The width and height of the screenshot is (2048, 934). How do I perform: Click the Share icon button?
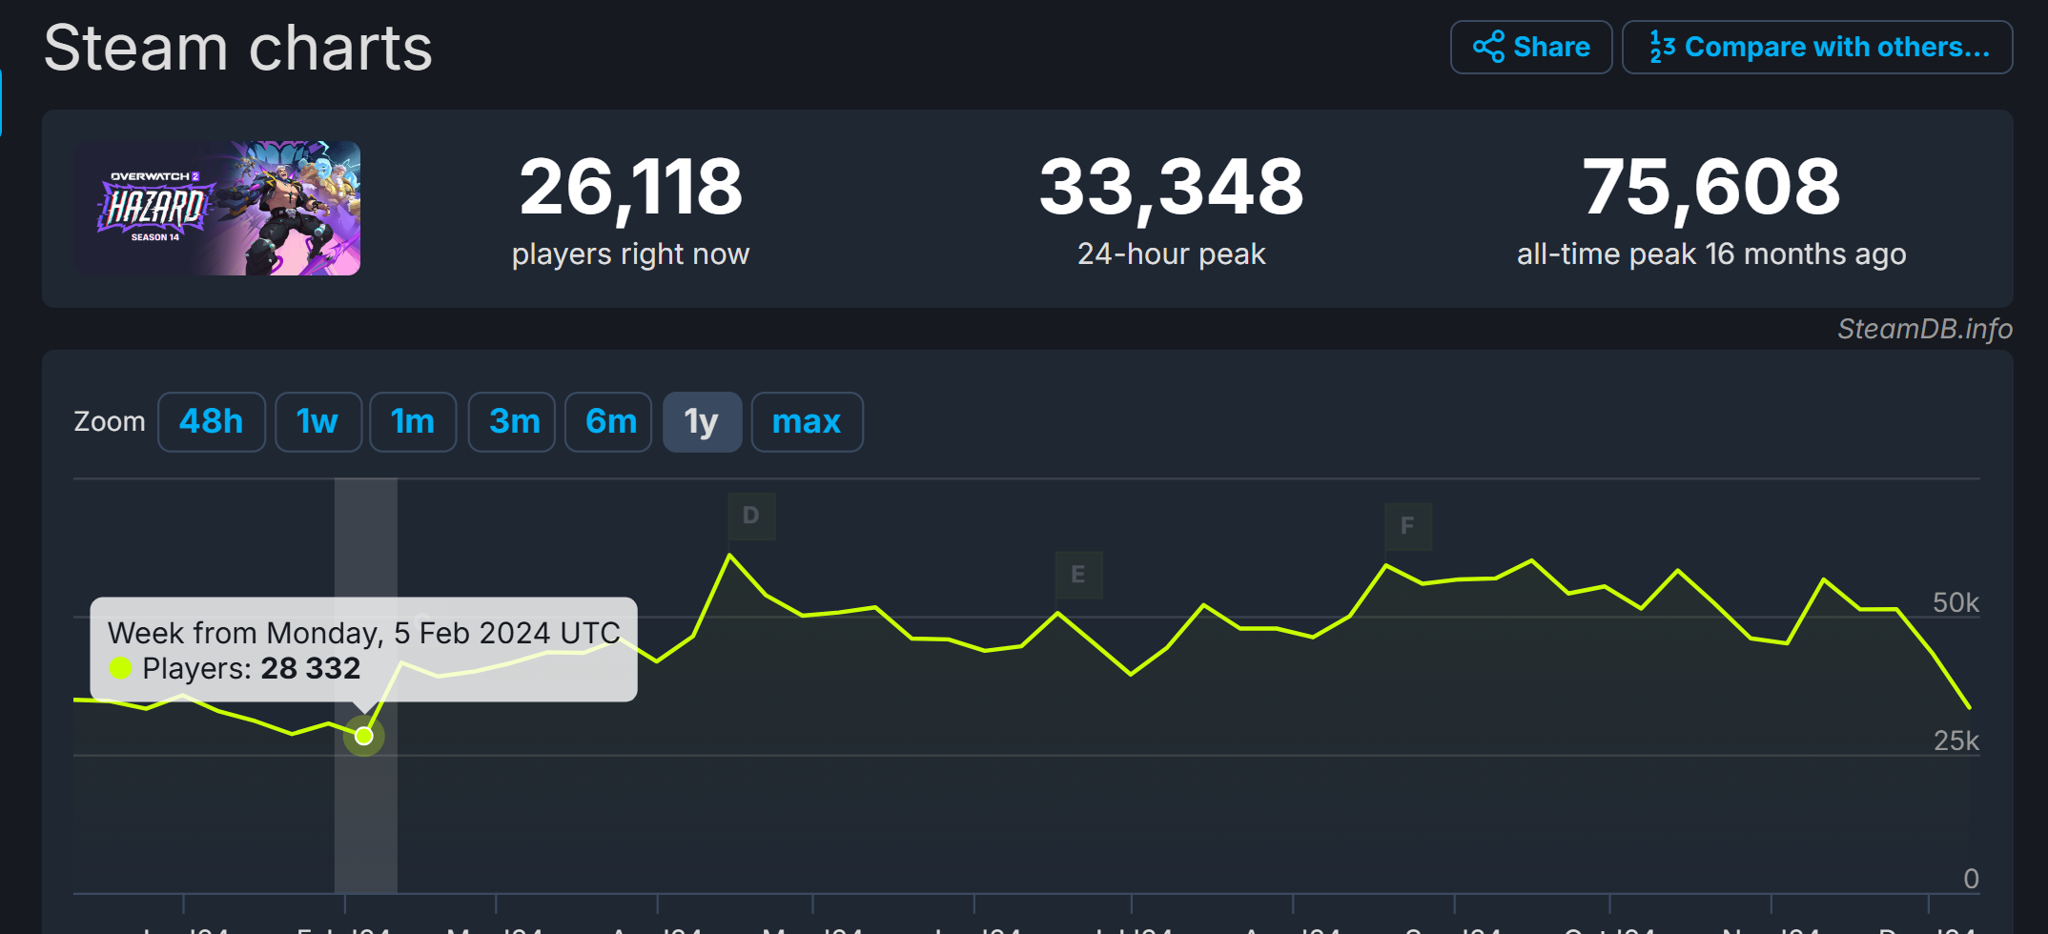tap(1530, 47)
